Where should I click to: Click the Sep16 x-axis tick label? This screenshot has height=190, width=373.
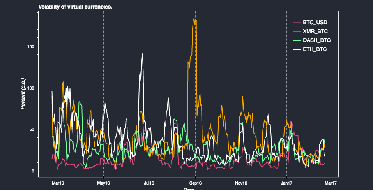click(195, 183)
